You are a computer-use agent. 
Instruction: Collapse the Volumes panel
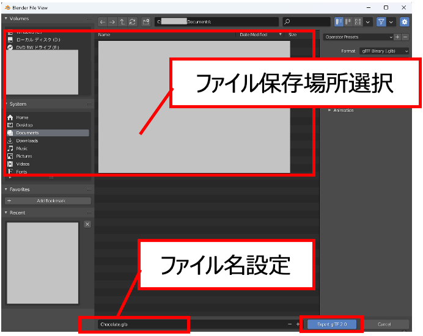coord(6,18)
